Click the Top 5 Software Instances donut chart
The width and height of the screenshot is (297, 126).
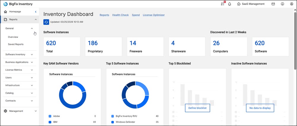click(135, 95)
